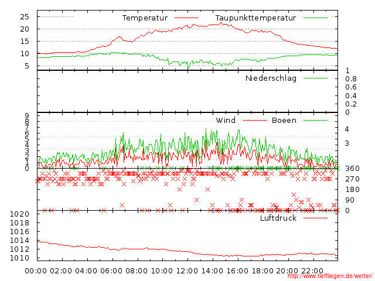Click the 02:00 time axis label
This screenshot has width=375, height=281.
point(61,271)
